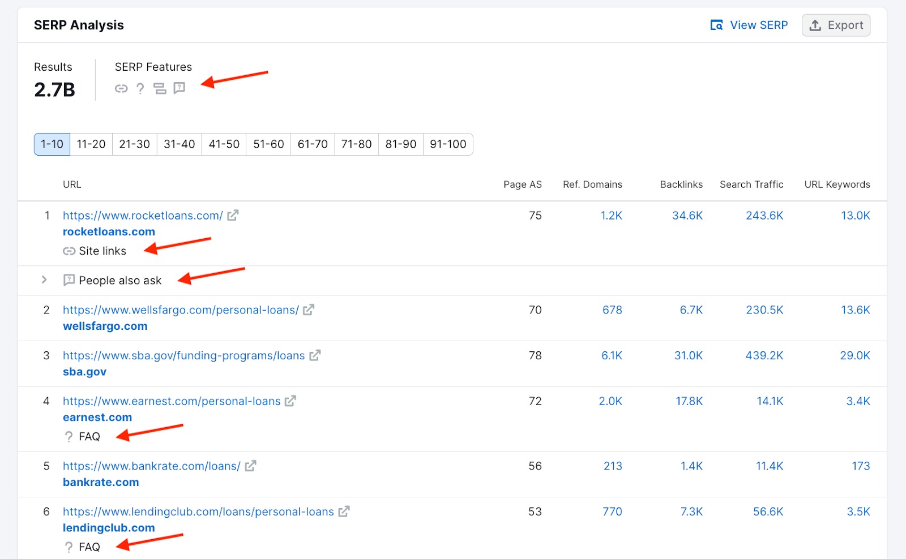
Task: Switch to the 41-50 results tab
Action: pos(224,144)
